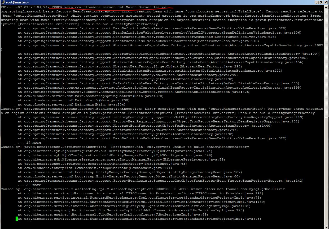
Task: Click 'ConstructorResolver.java:616' in the trace
Action: coord(245,37)
